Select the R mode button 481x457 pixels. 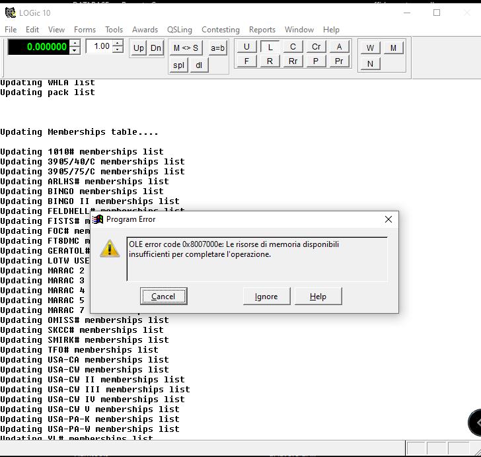click(270, 61)
